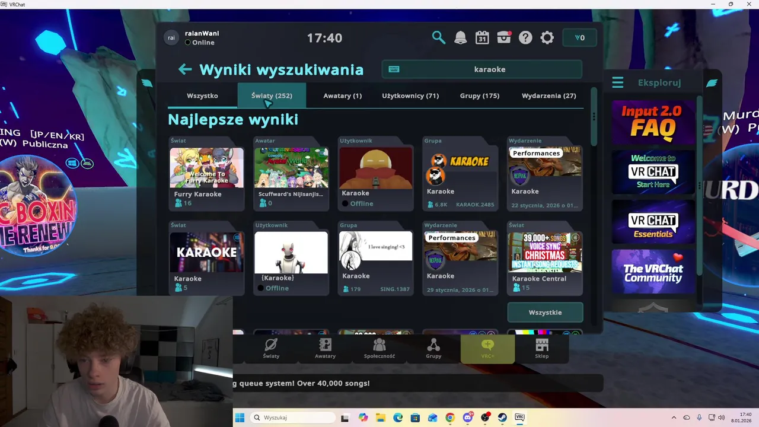
Task: Open the Grupy icon in bottom dock
Action: [433, 348]
